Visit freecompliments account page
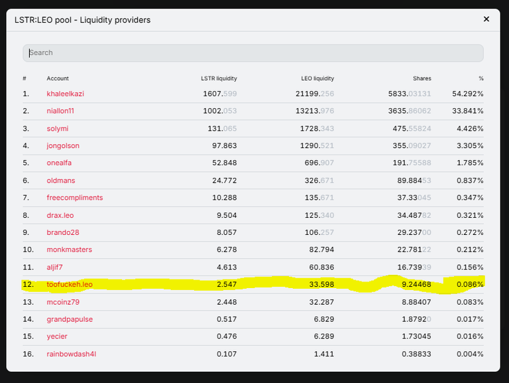This screenshot has height=383, width=509. [75, 198]
